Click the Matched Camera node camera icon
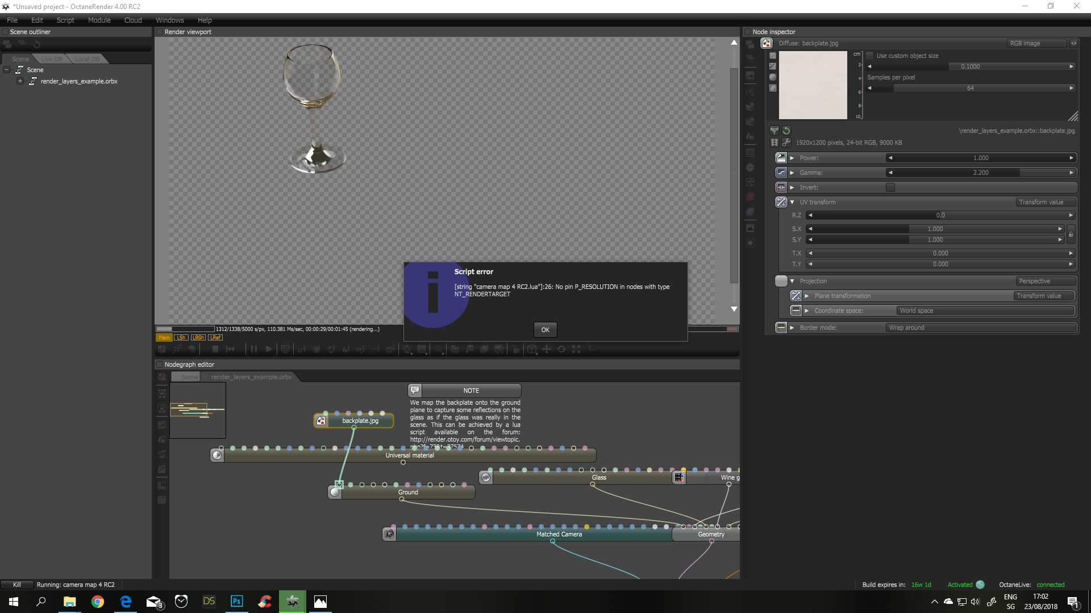Image resolution: width=1091 pixels, height=613 pixels. (389, 534)
